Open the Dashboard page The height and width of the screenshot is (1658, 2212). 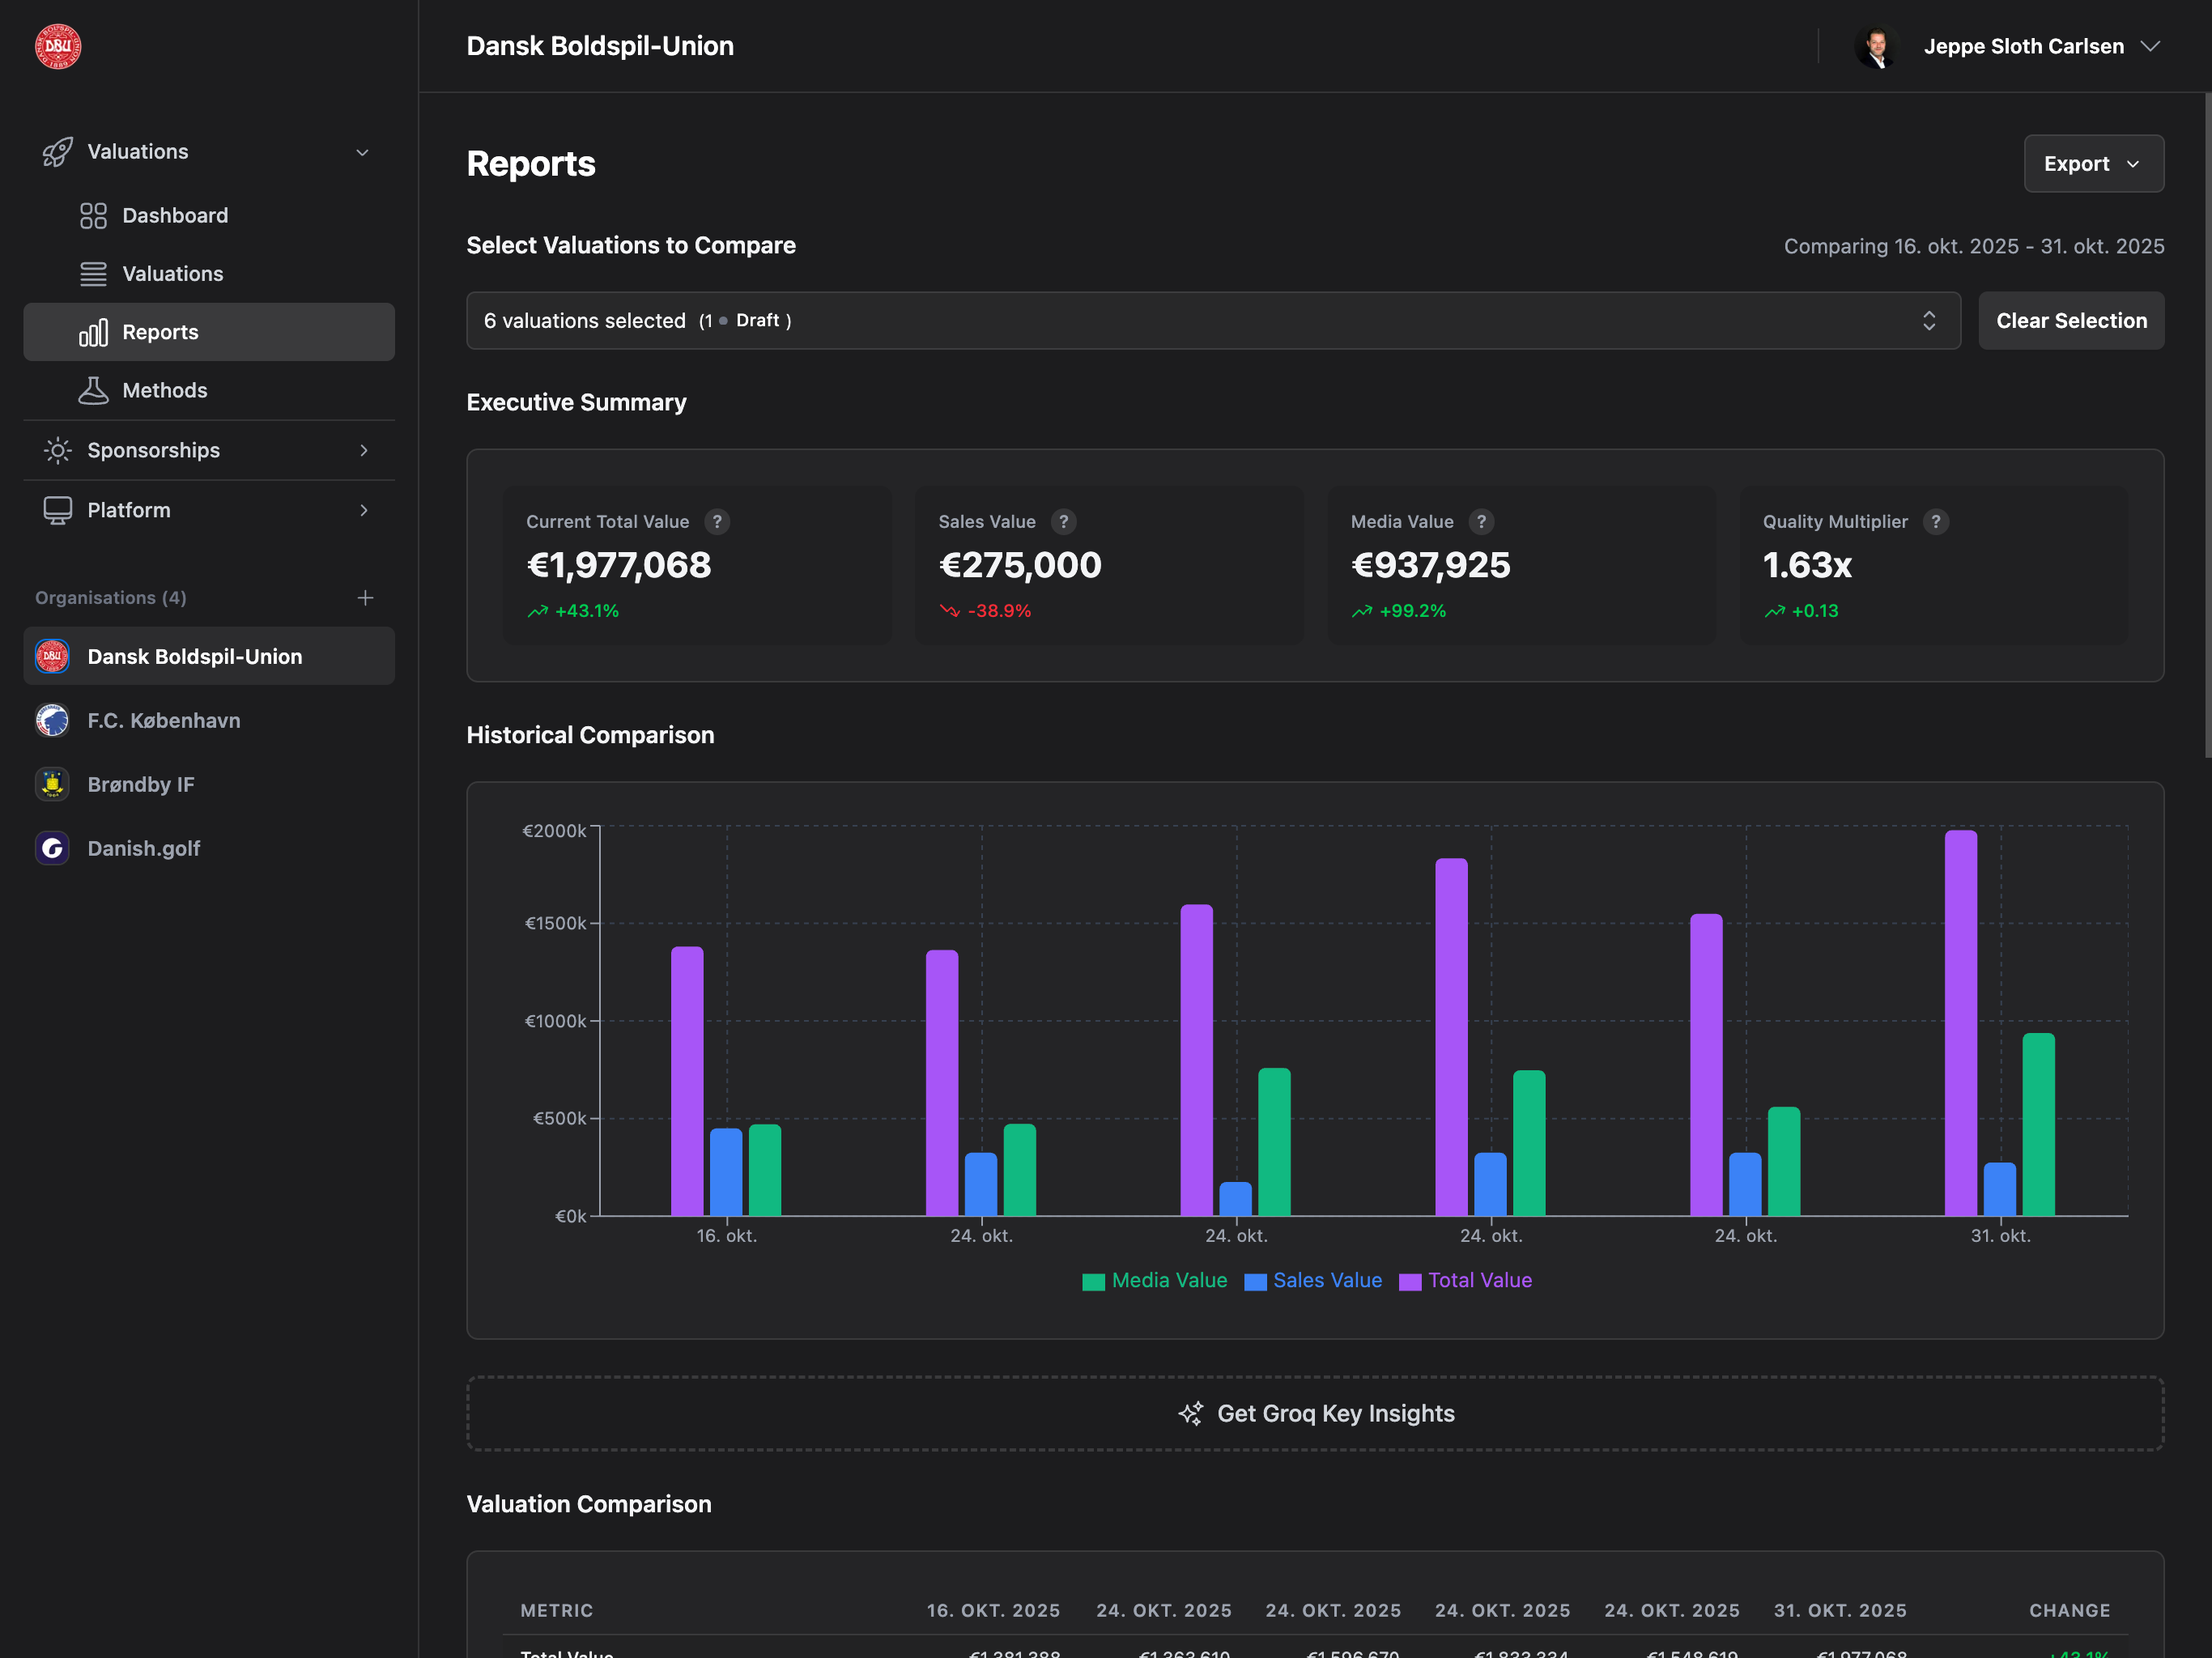tap(175, 216)
